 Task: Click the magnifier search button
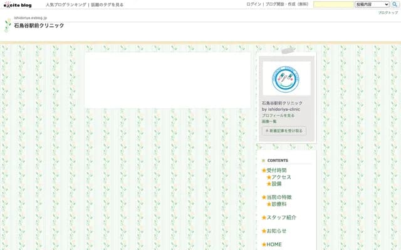[395, 4]
